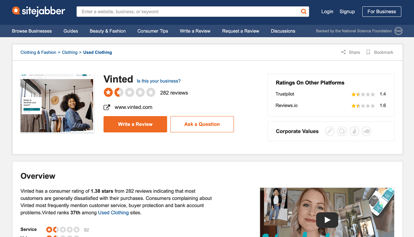Click the flame Corporate Values icon
This screenshot has height=237, width=414.
(x=354, y=131)
